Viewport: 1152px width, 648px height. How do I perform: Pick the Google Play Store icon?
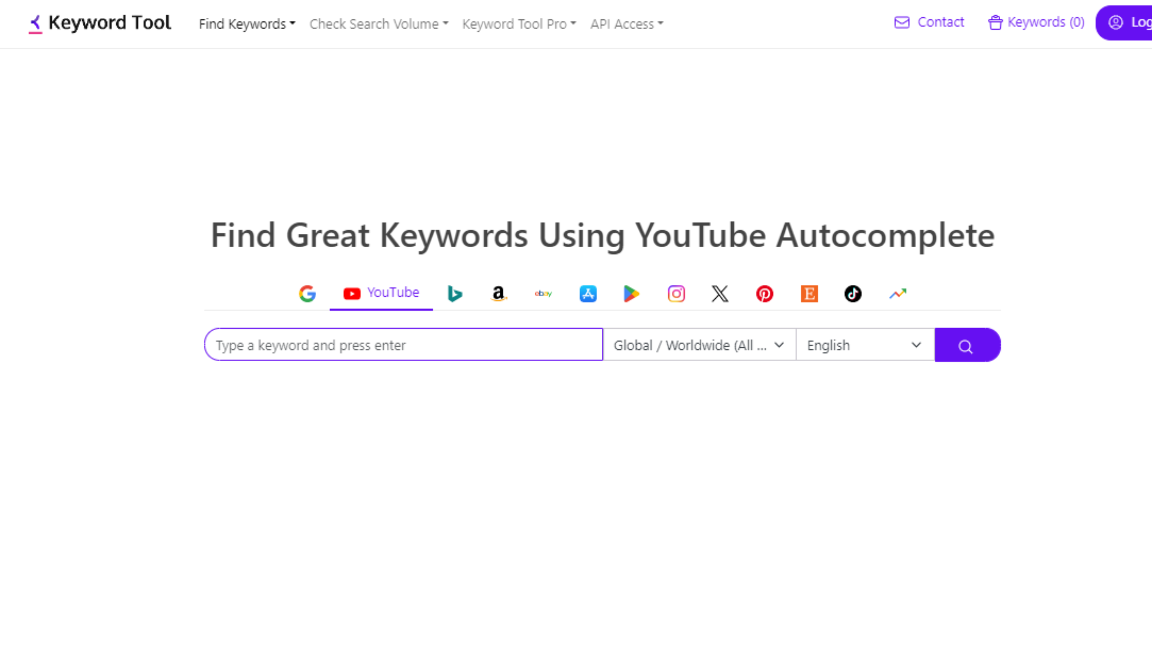pyautogui.click(x=631, y=294)
